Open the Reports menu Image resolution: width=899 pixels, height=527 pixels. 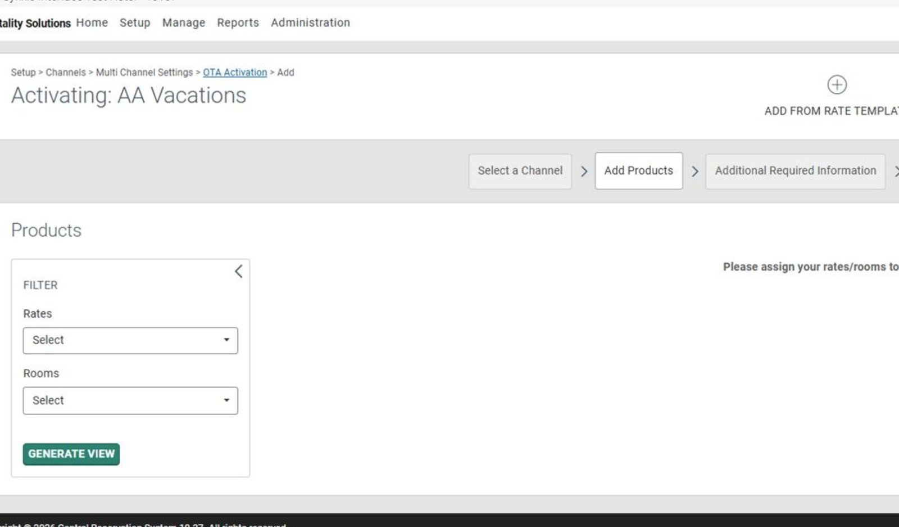point(238,22)
